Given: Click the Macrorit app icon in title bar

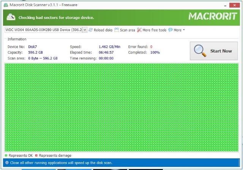Looking at the screenshot, I should [6, 5].
